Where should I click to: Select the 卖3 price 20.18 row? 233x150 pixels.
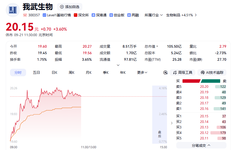(201, 98)
